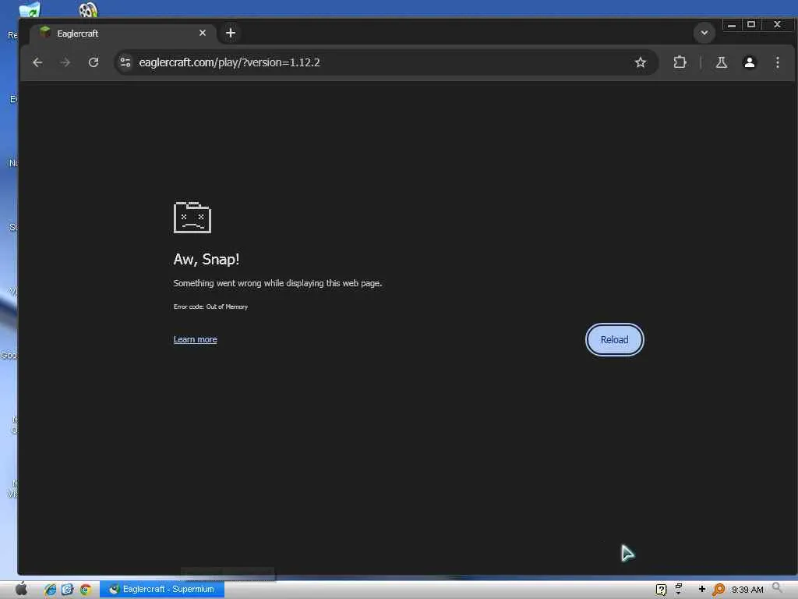
Task: Open the Extensions puzzle icon
Action: [x=680, y=62]
